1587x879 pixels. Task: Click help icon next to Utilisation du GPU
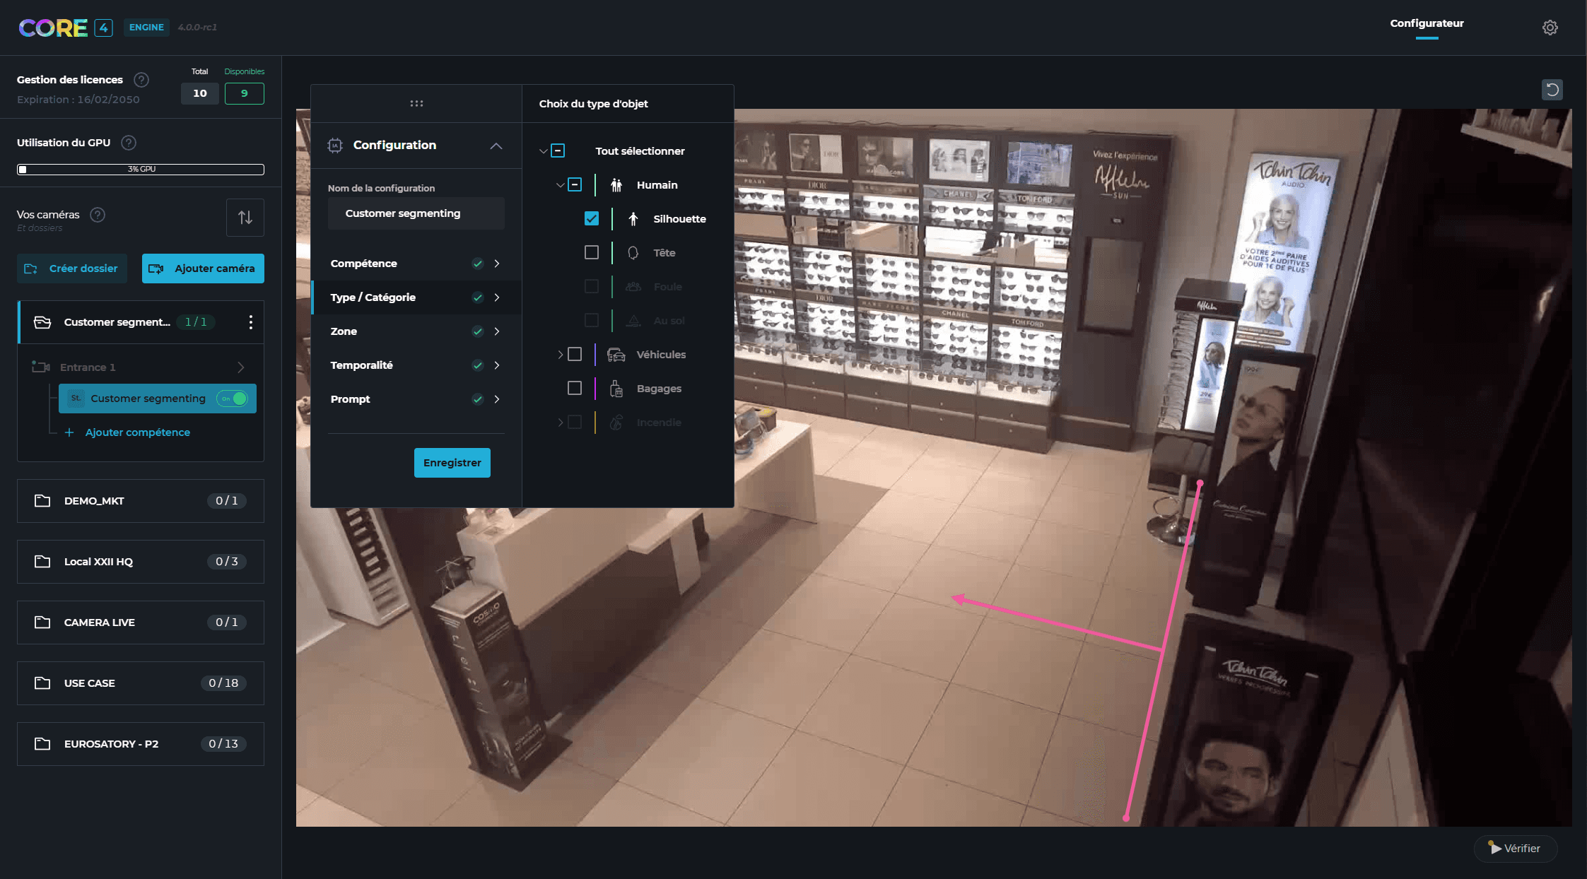point(128,143)
